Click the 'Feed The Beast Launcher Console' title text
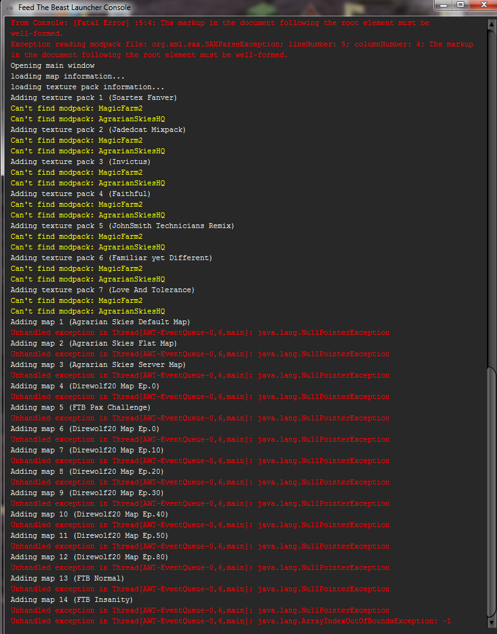497x634 pixels. point(74,8)
